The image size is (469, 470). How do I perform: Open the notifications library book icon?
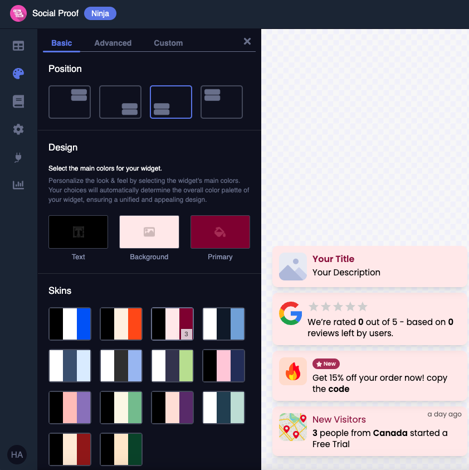(x=18, y=101)
